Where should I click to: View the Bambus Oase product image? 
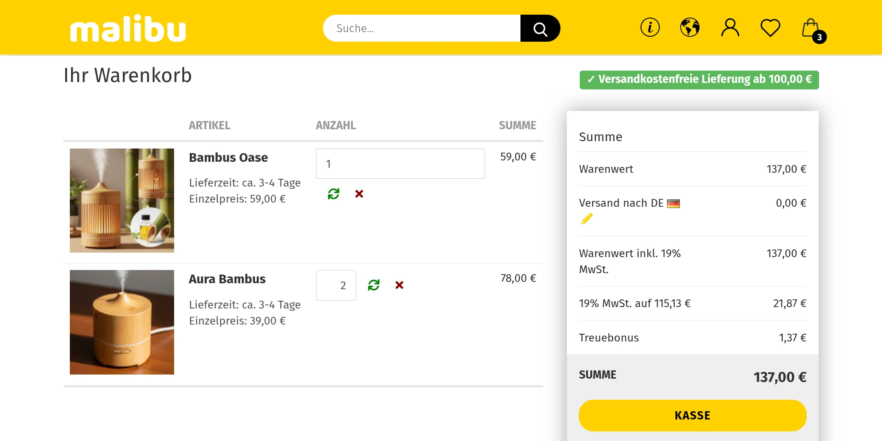122,200
